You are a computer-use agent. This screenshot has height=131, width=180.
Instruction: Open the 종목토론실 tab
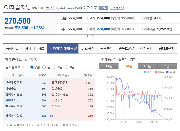click(x=126, y=48)
